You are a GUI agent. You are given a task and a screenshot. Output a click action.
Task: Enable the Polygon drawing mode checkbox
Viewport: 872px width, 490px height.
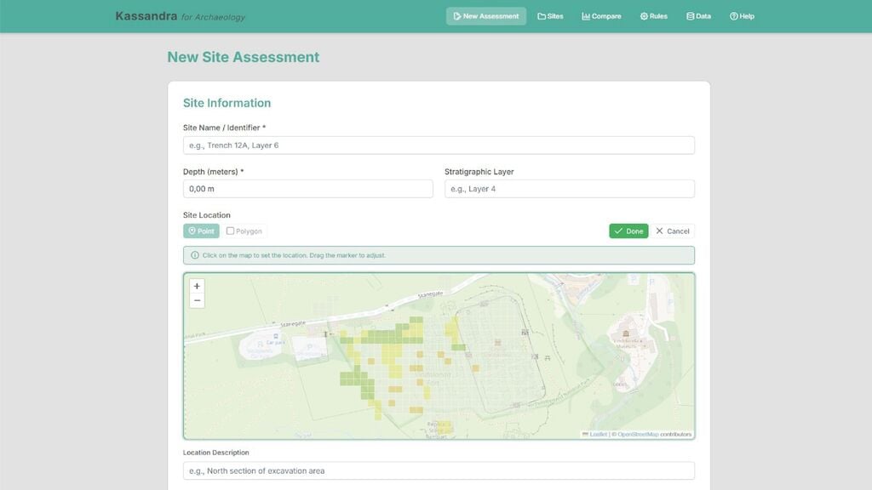coord(229,231)
